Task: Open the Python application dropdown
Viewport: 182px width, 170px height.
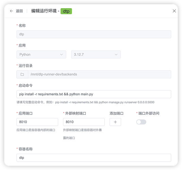Action: [41, 54]
